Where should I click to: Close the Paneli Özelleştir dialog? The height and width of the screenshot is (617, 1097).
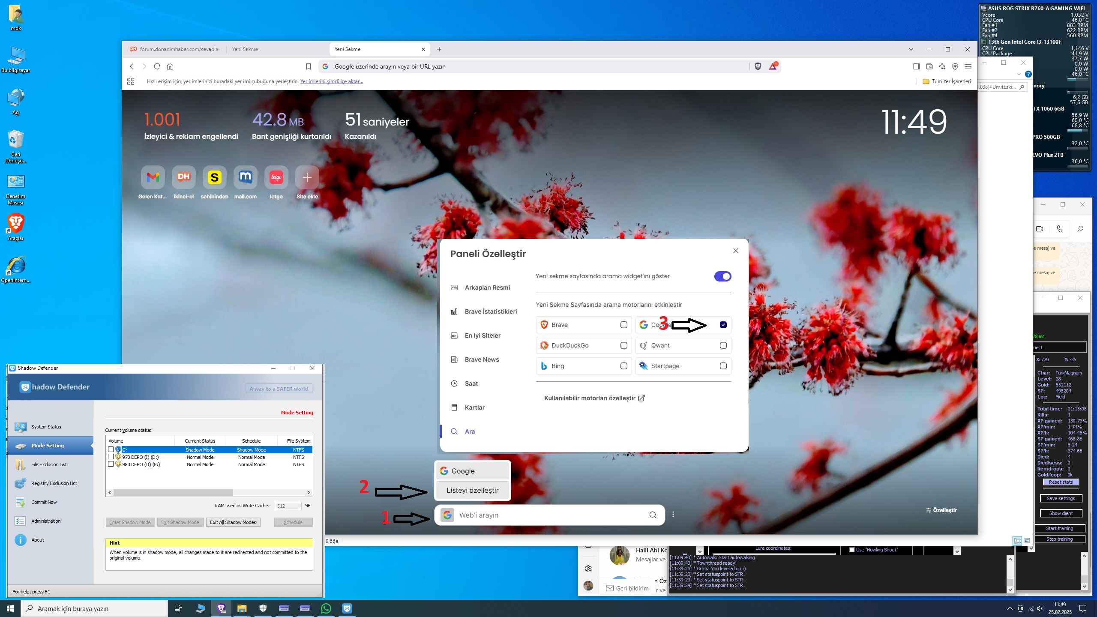tap(736, 251)
